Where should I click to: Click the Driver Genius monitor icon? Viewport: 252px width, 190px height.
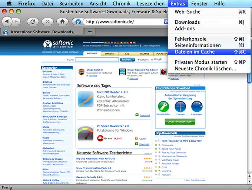point(122,72)
